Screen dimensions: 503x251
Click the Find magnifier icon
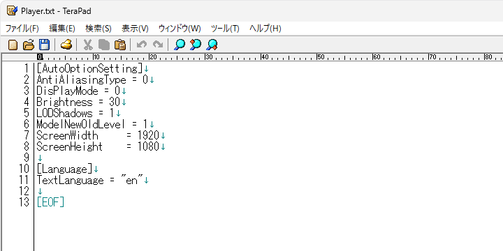180,45
